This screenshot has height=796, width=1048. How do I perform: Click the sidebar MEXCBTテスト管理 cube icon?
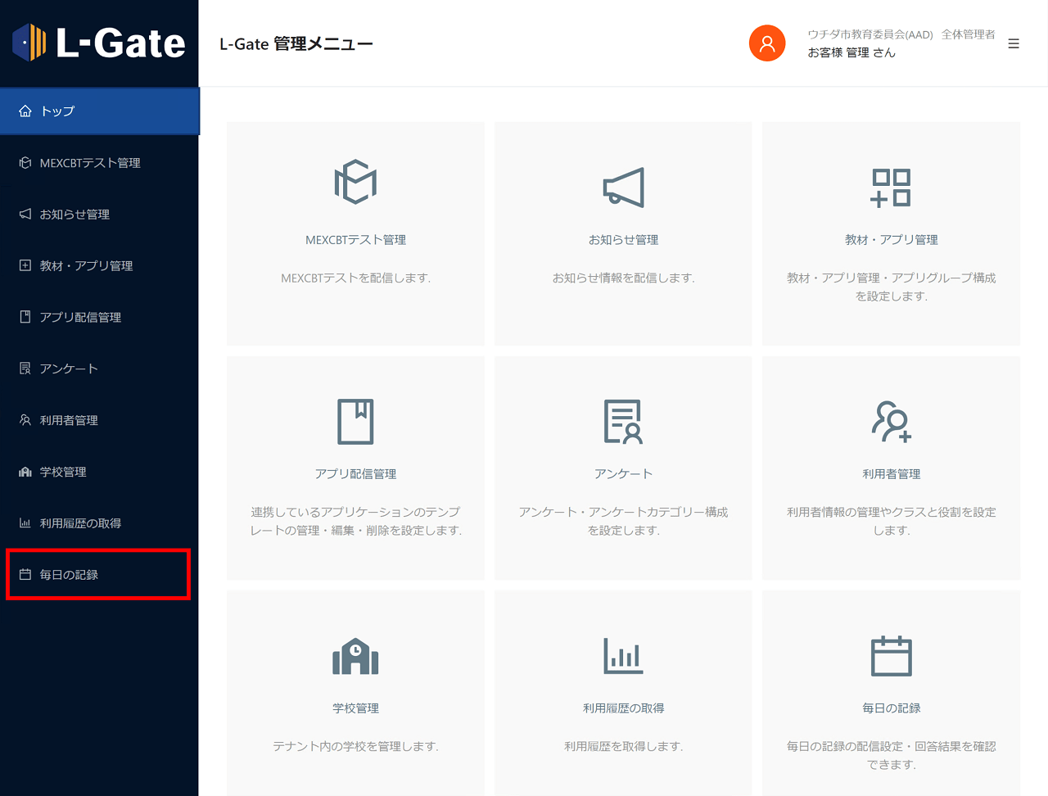(25, 162)
